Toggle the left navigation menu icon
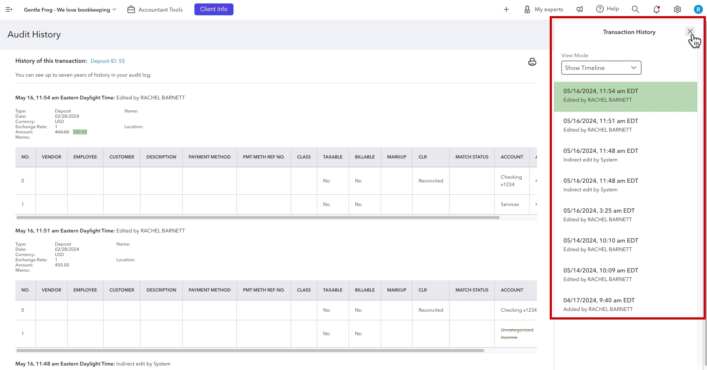 pyautogui.click(x=9, y=9)
